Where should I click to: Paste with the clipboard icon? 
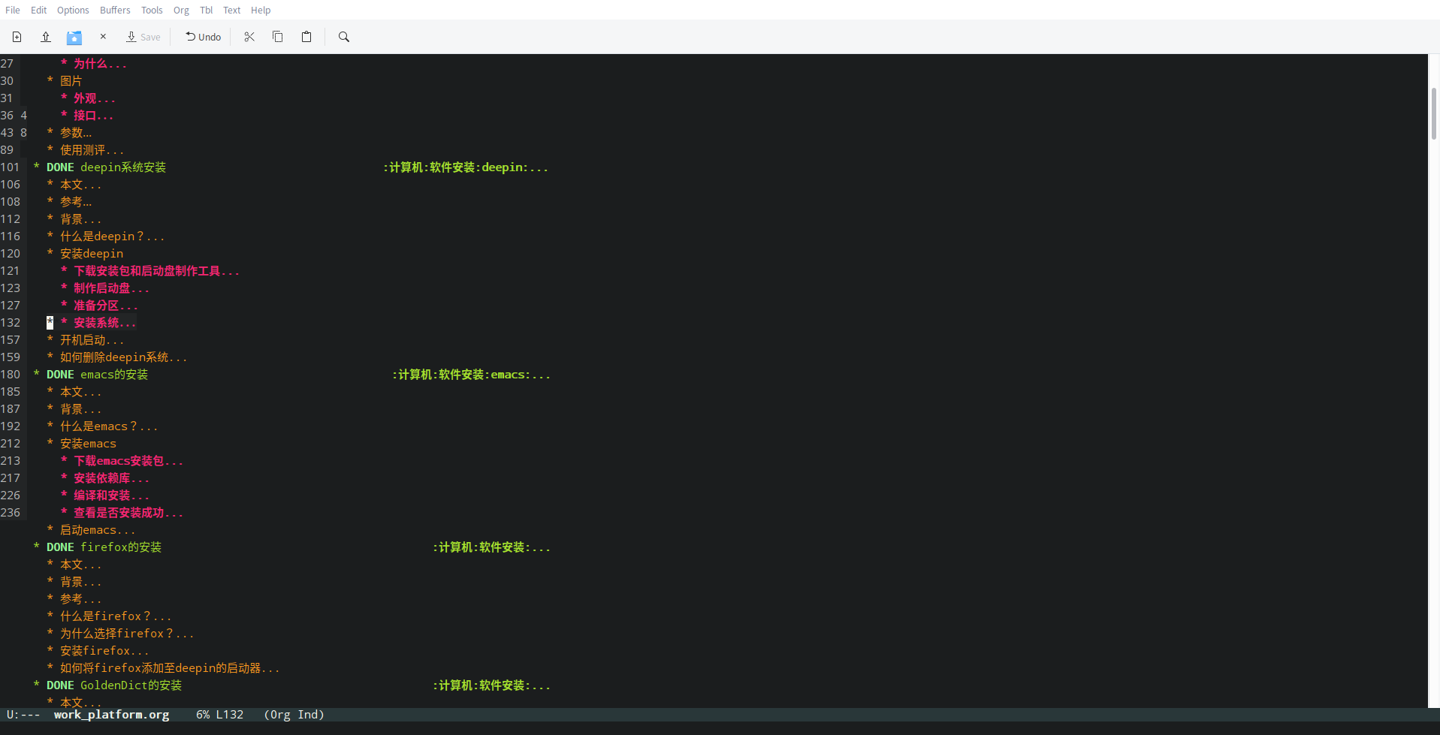pos(306,37)
